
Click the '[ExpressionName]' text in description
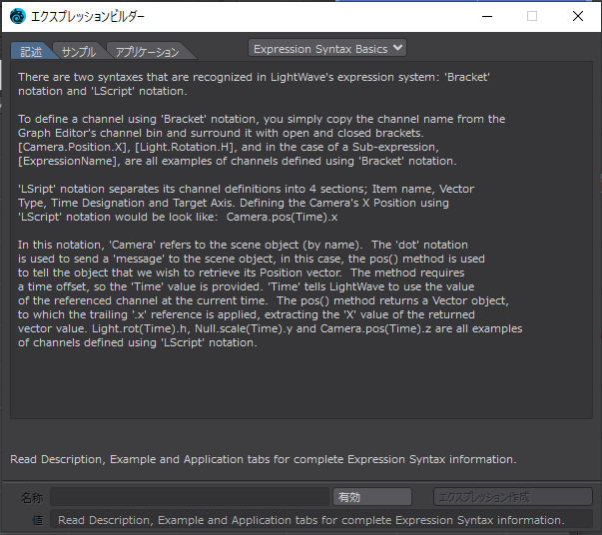68,161
